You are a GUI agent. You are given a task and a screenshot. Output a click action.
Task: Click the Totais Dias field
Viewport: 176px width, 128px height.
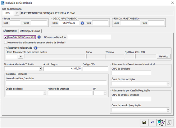(x=15, y=23)
